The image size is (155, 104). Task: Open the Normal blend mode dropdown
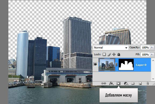click(x=111, y=48)
